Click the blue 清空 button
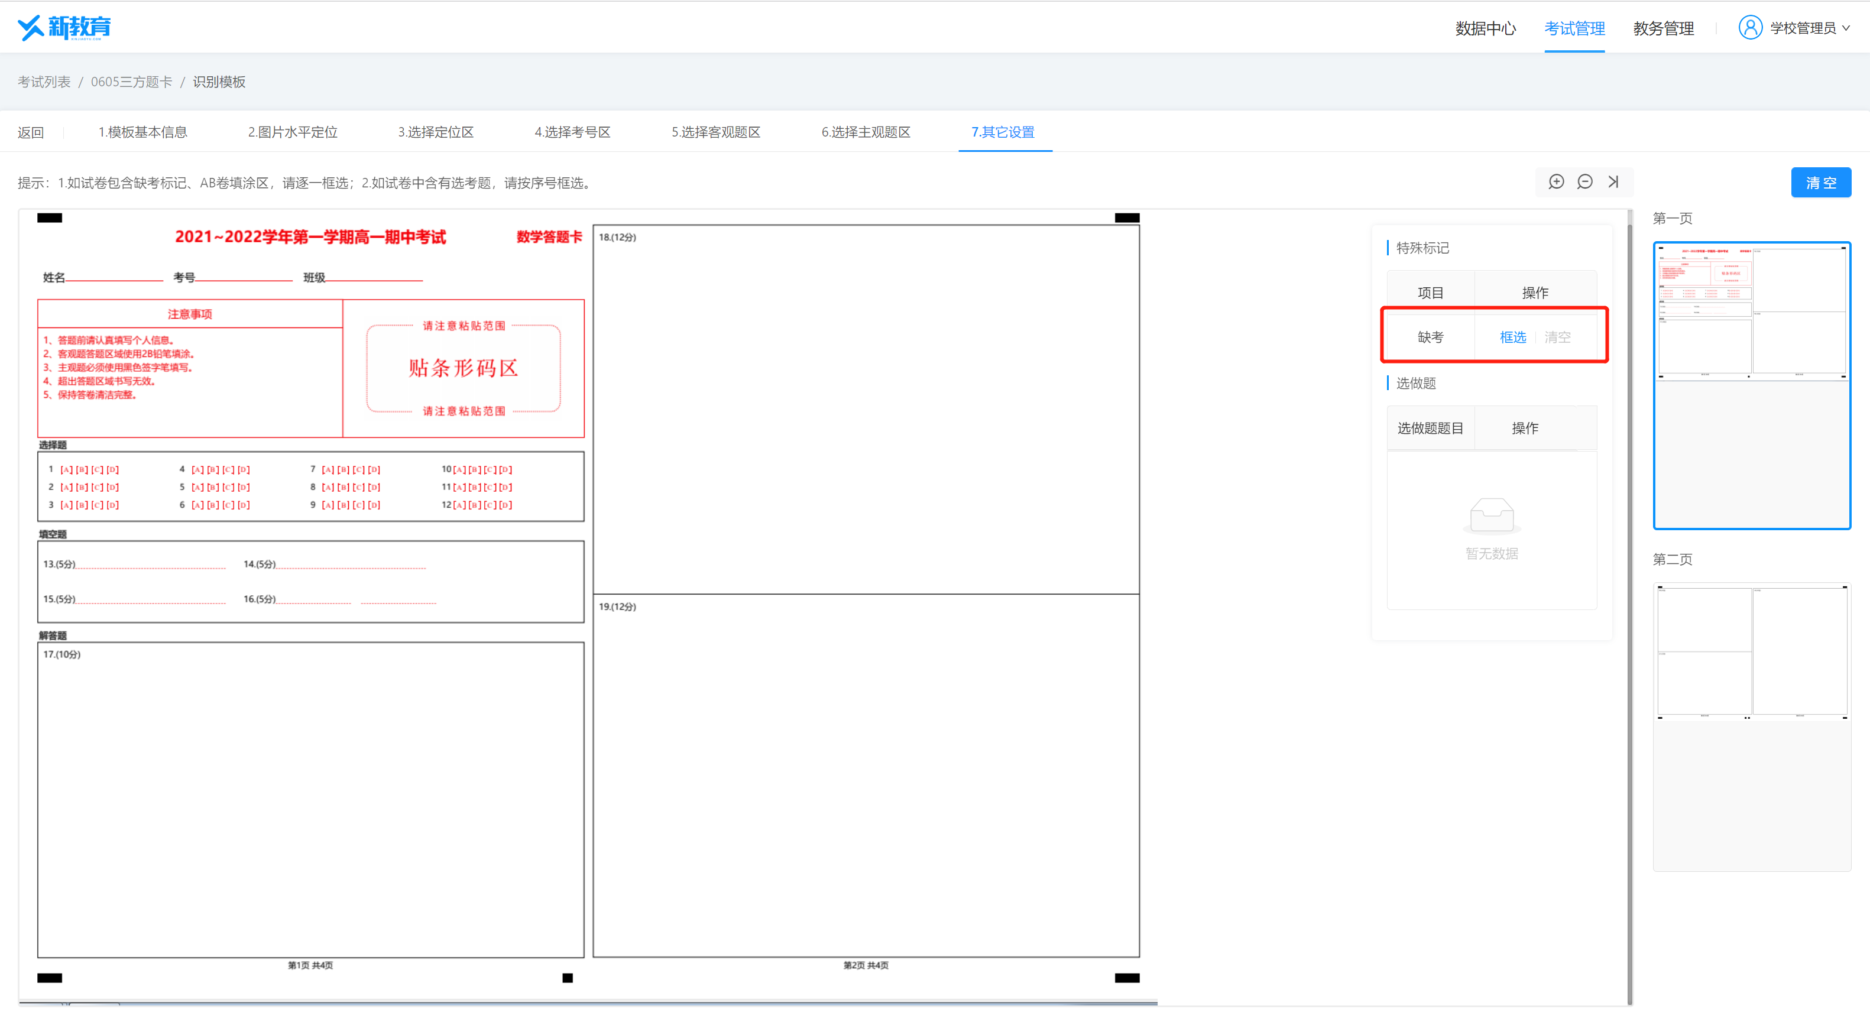The height and width of the screenshot is (1009, 1870). coord(1821,182)
